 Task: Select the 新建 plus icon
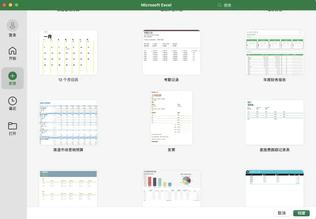click(12, 76)
